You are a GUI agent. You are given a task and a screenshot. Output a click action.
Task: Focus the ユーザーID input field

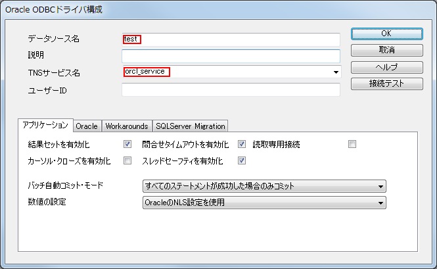[x=231, y=90]
